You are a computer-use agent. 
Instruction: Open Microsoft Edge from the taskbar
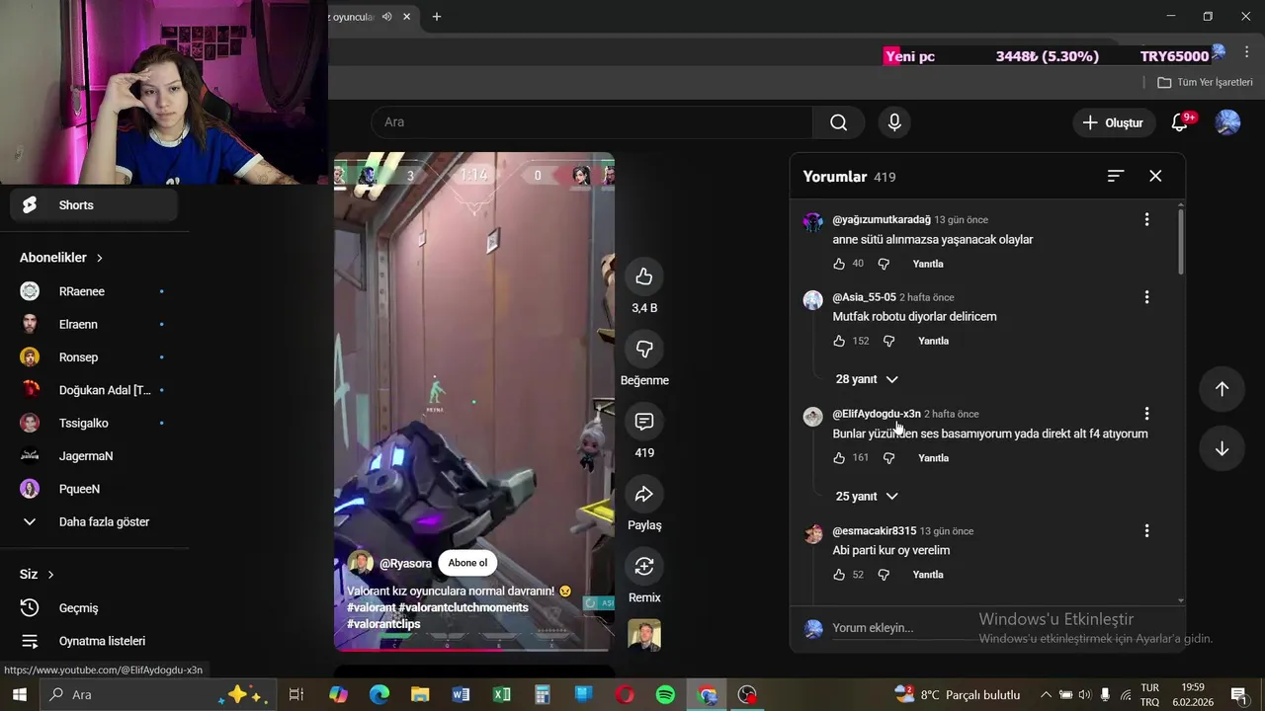379,695
